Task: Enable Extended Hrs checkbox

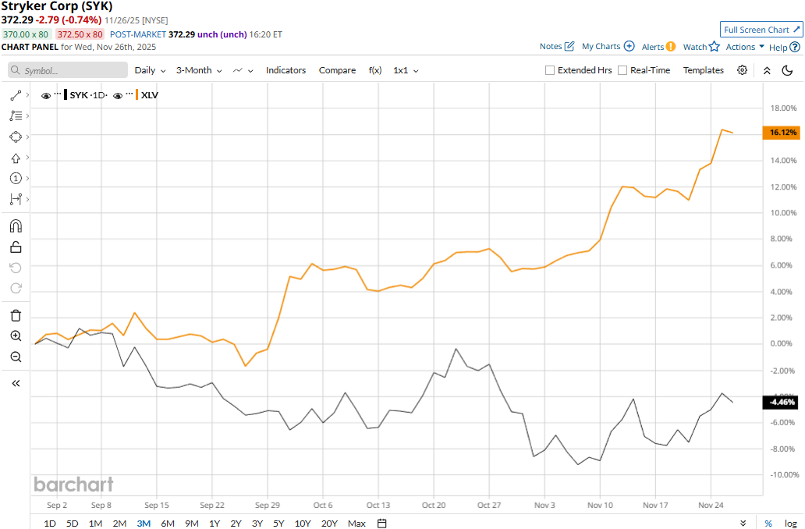Action: click(x=549, y=70)
